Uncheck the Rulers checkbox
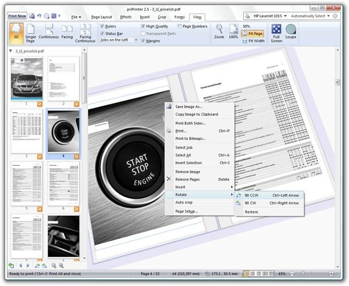Viewport: 349px width, 286px height. [103, 26]
